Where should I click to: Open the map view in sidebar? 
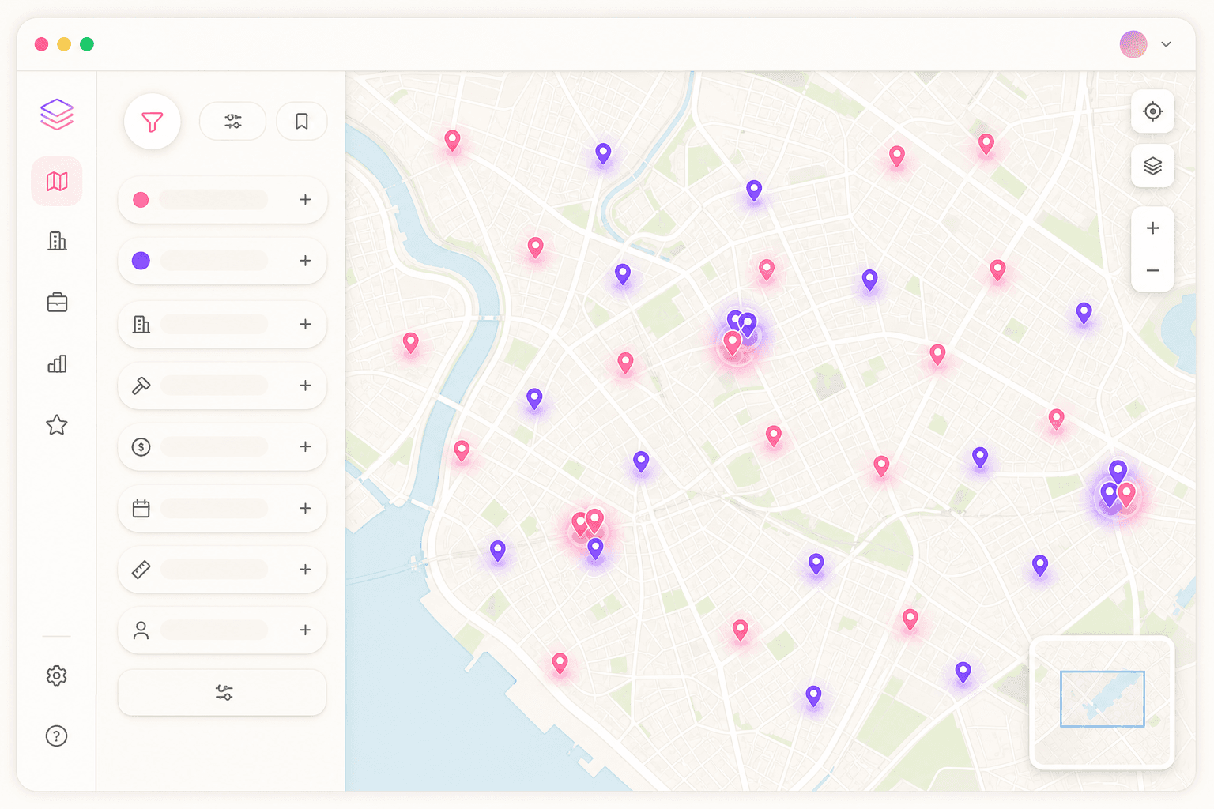[57, 182]
